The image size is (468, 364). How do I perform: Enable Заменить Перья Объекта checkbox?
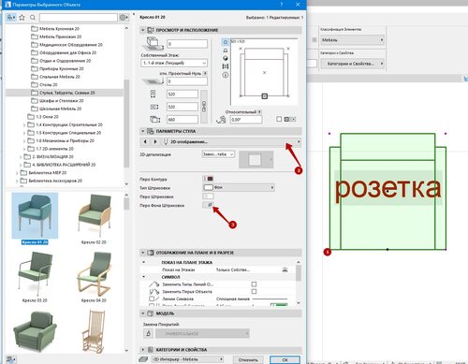tap(254, 291)
